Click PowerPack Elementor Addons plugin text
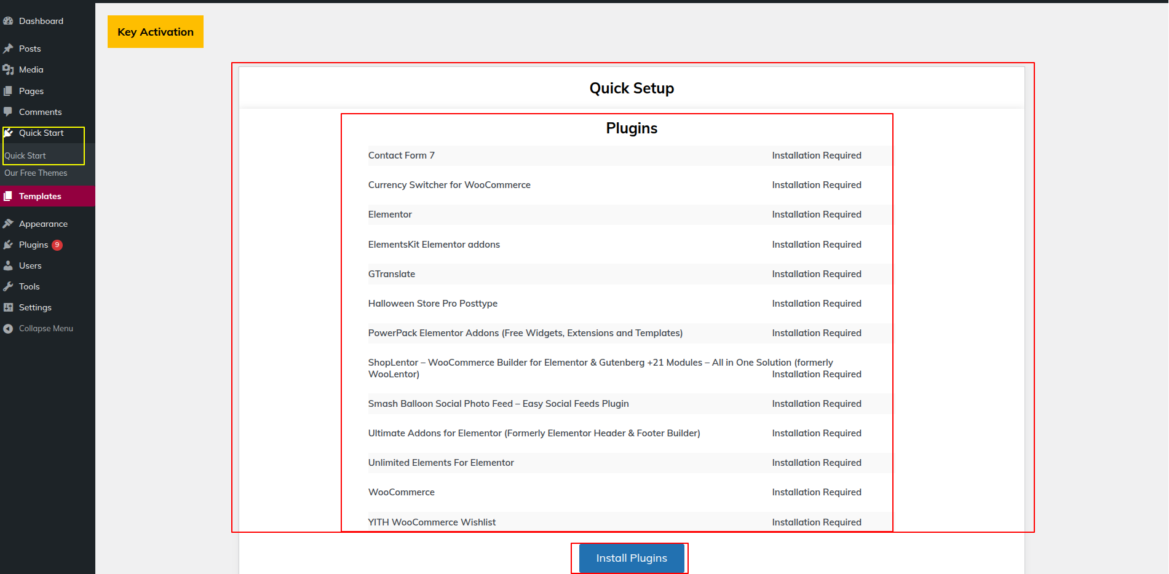This screenshot has height=574, width=1169. (526, 333)
